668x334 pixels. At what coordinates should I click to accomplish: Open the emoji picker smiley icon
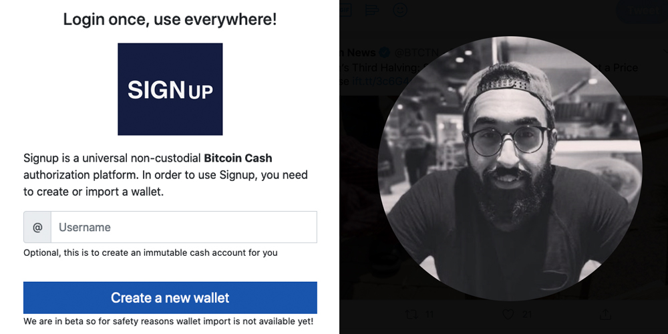click(x=399, y=10)
